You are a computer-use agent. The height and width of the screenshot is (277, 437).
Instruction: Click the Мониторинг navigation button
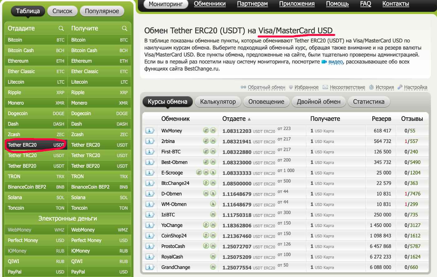tap(166, 4)
